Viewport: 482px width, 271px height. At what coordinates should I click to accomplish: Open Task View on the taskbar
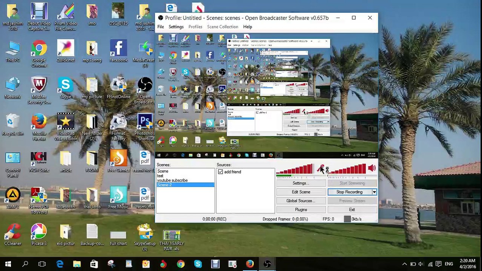point(42,264)
